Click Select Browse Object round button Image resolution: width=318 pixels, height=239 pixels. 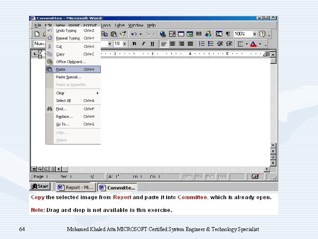click(x=273, y=157)
